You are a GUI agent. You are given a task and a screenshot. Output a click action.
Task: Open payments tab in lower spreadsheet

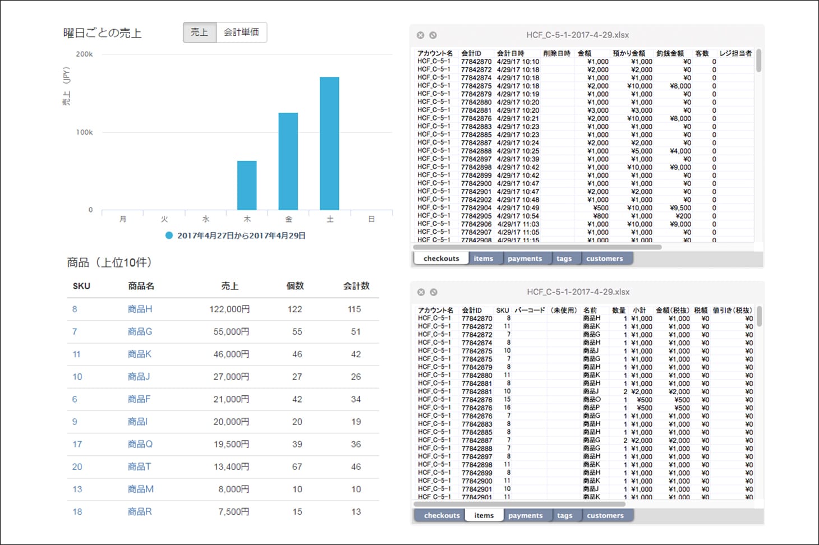coord(526,515)
